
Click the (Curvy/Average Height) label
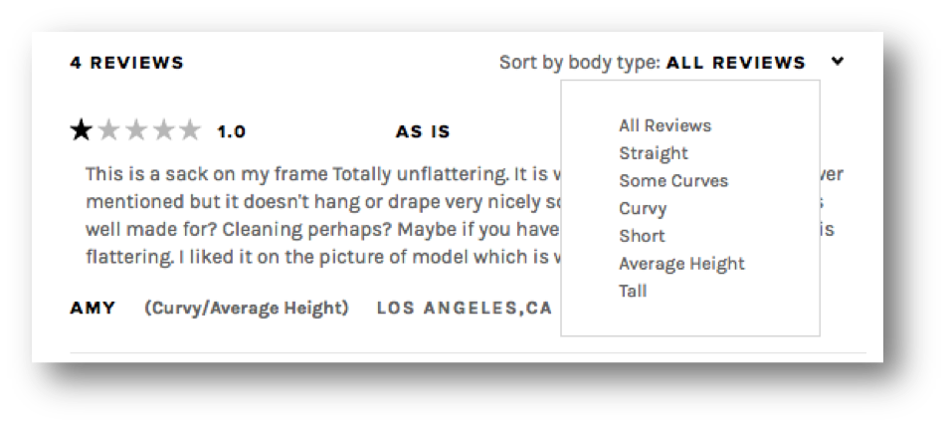pyautogui.click(x=246, y=308)
